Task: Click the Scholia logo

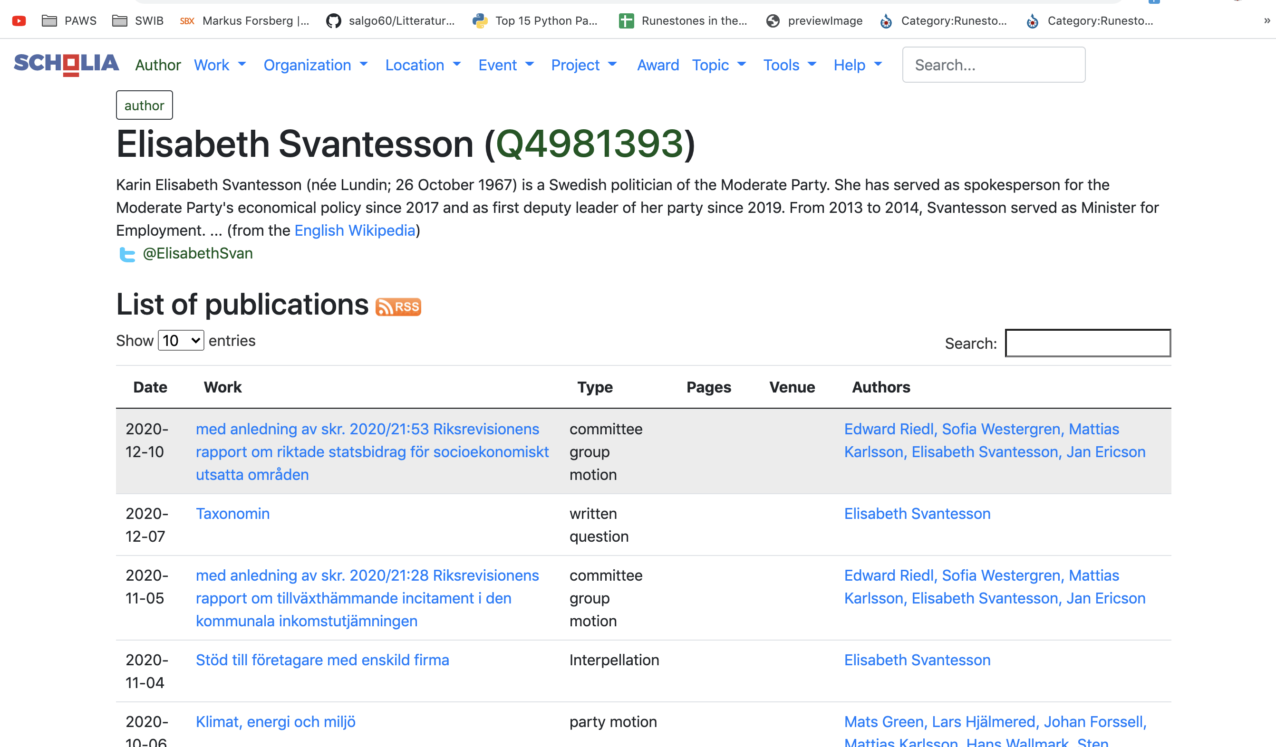Action: pyautogui.click(x=67, y=64)
